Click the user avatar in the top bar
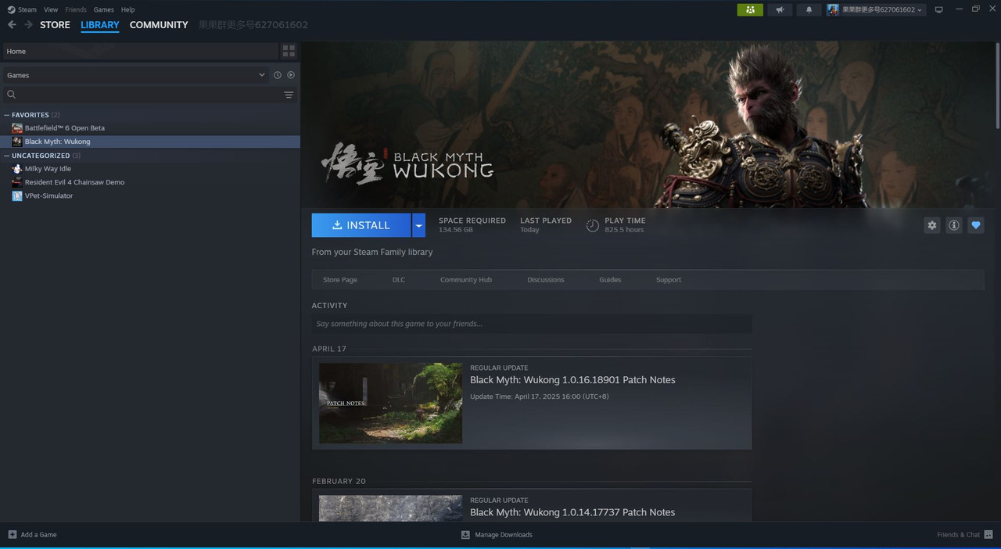The width and height of the screenshot is (1001, 549). [x=833, y=9]
